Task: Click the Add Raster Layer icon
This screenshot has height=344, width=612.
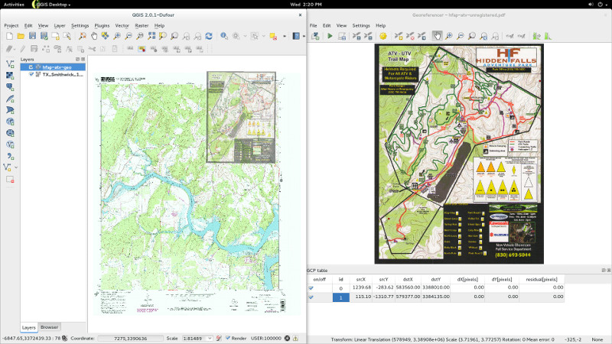Action: pyautogui.click(x=10, y=75)
